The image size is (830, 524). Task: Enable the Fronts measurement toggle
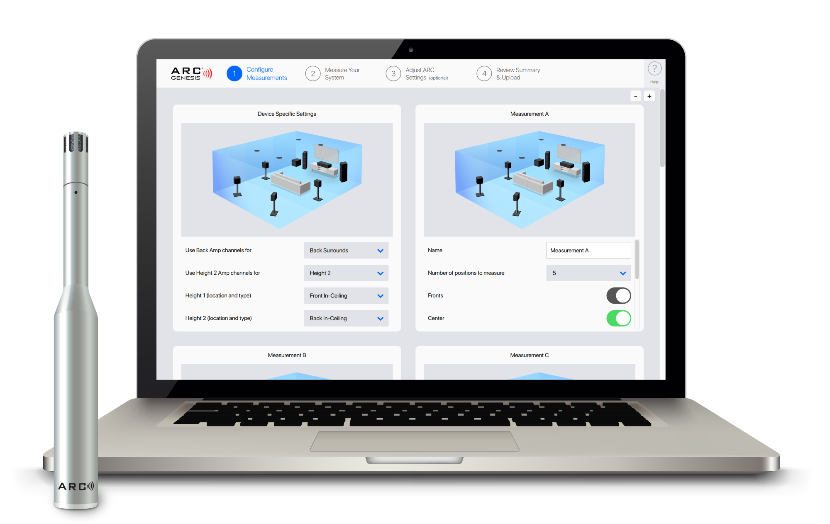[x=619, y=296]
